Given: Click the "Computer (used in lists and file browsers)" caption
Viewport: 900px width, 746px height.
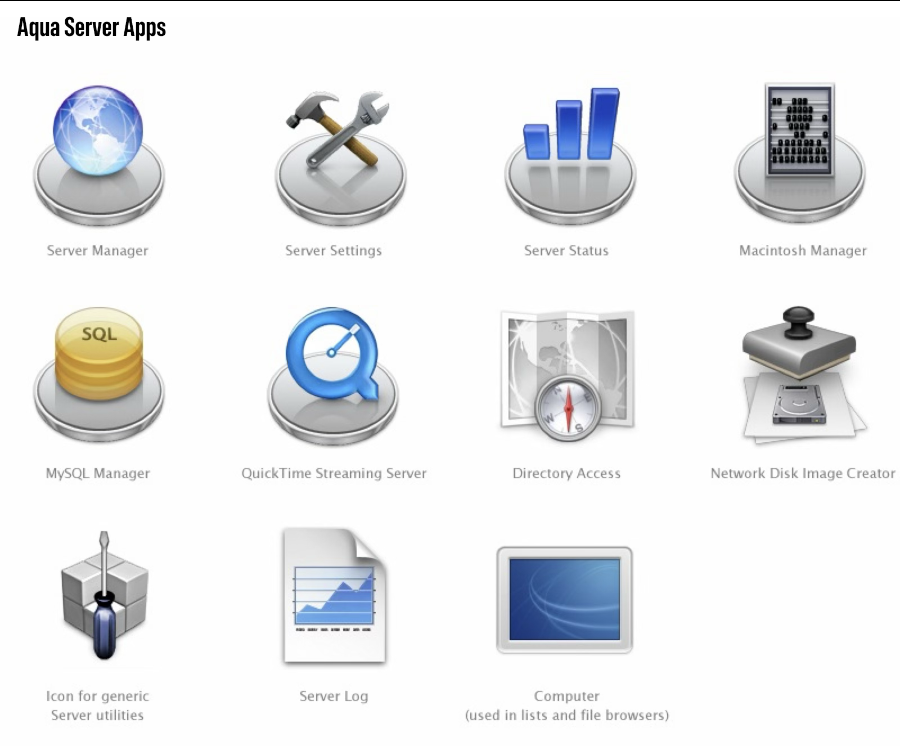Looking at the screenshot, I should tap(566, 706).
